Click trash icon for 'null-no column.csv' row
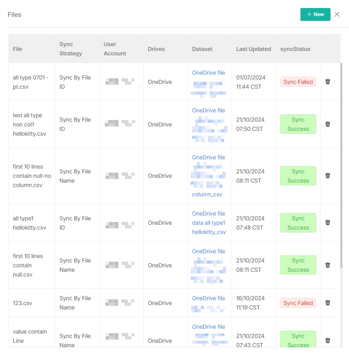Image resolution: width=349 pixels, height=356 pixels. pyautogui.click(x=328, y=176)
